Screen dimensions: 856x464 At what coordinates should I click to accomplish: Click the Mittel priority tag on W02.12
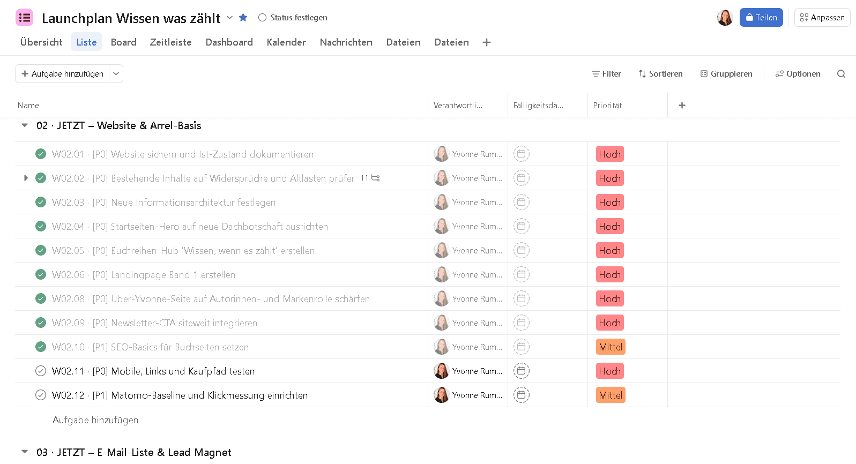pos(611,395)
